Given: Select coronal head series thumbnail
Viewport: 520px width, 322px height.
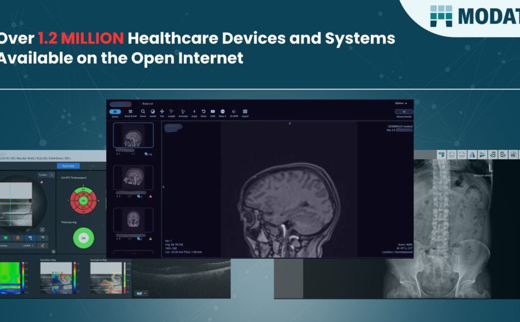Looking at the screenshot, I should point(133,220).
